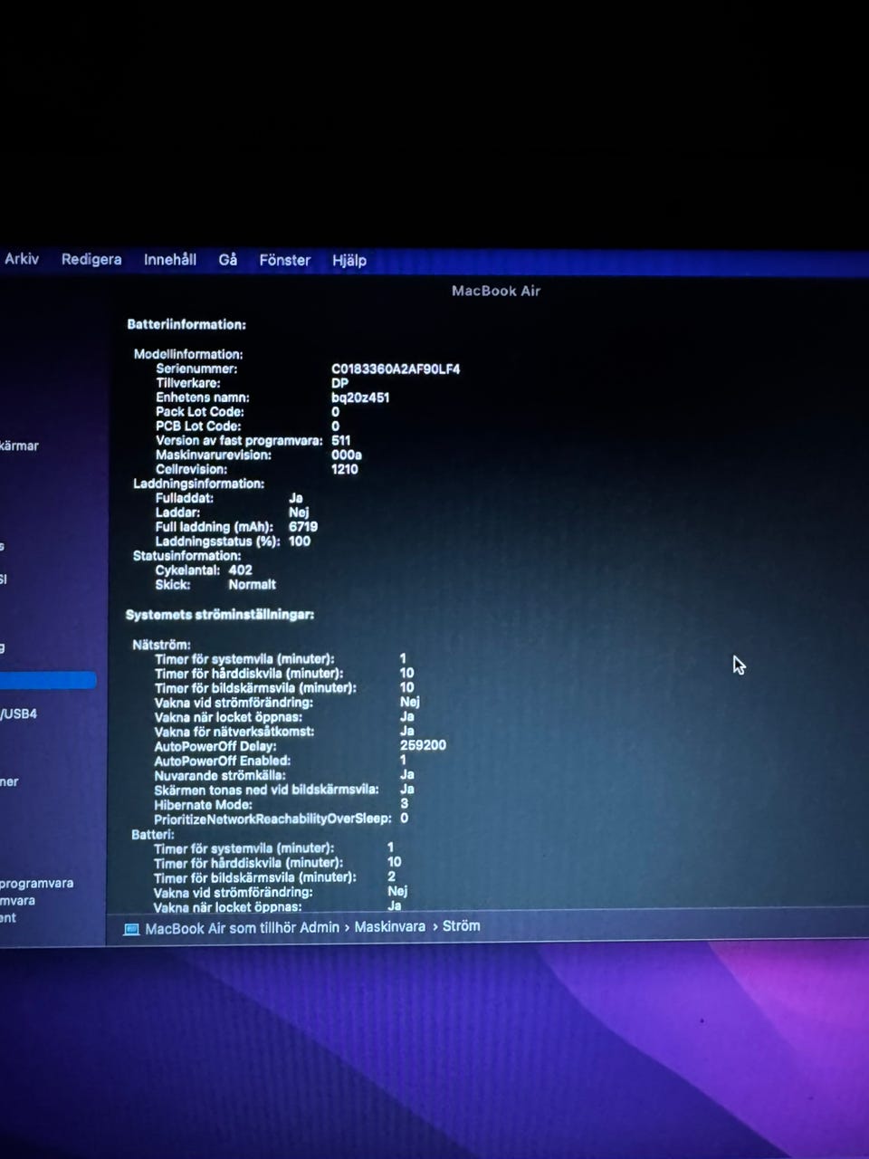Click the Laddar value Nej
Image resolution: width=869 pixels, height=1159 pixels.
coord(299,512)
